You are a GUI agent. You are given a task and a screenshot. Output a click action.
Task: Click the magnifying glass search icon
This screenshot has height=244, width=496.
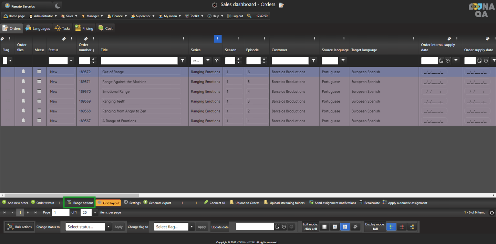[x=249, y=16]
